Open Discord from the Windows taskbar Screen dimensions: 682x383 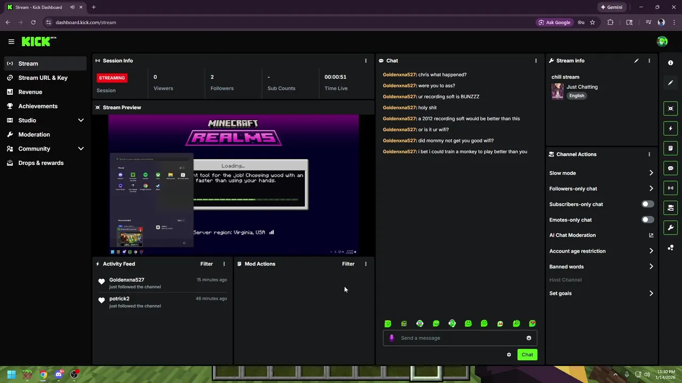pos(59,374)
